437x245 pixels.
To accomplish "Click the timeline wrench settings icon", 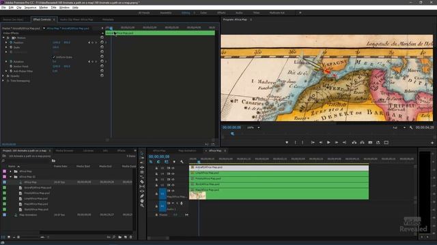I will (x=182, y=162).
